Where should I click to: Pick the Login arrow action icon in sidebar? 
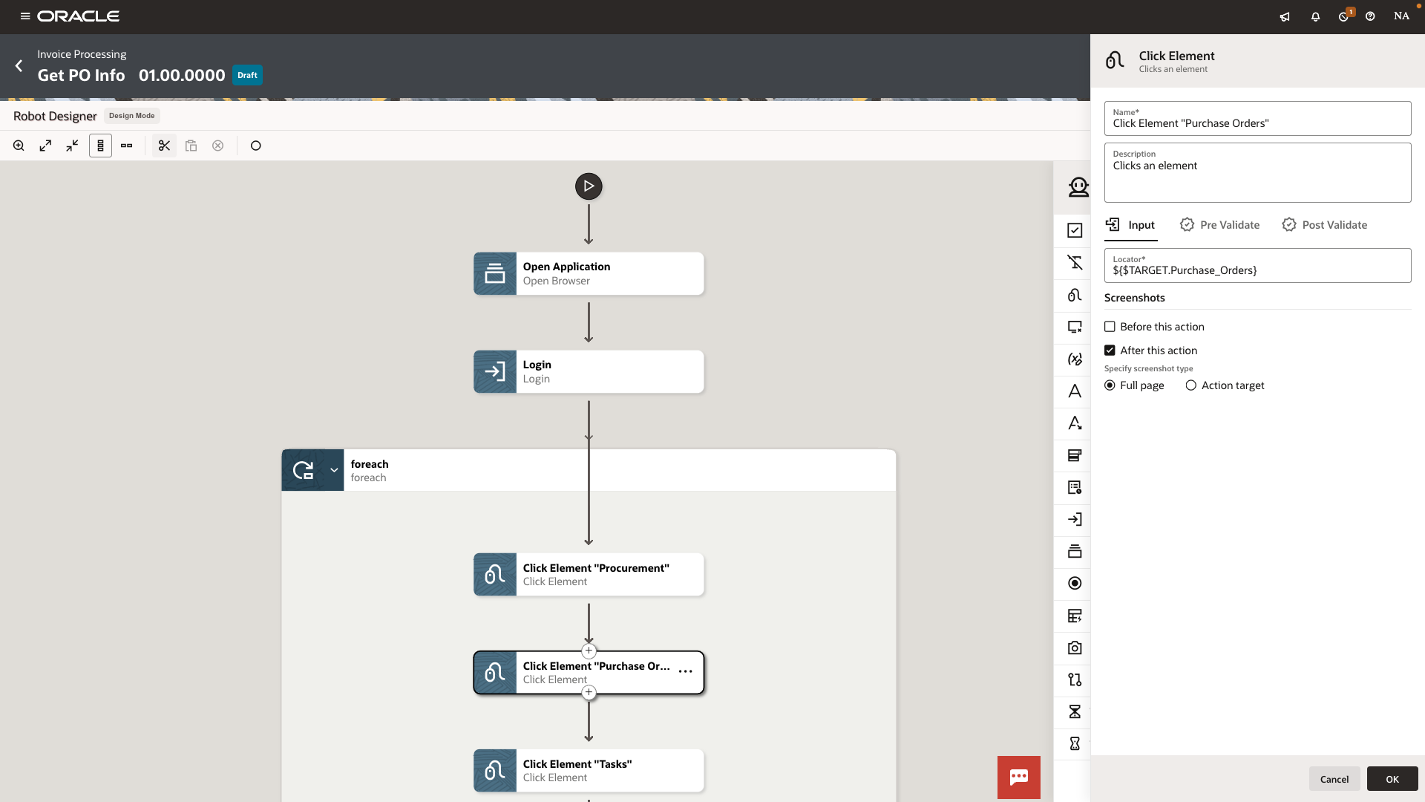(x=1074, y=519)
